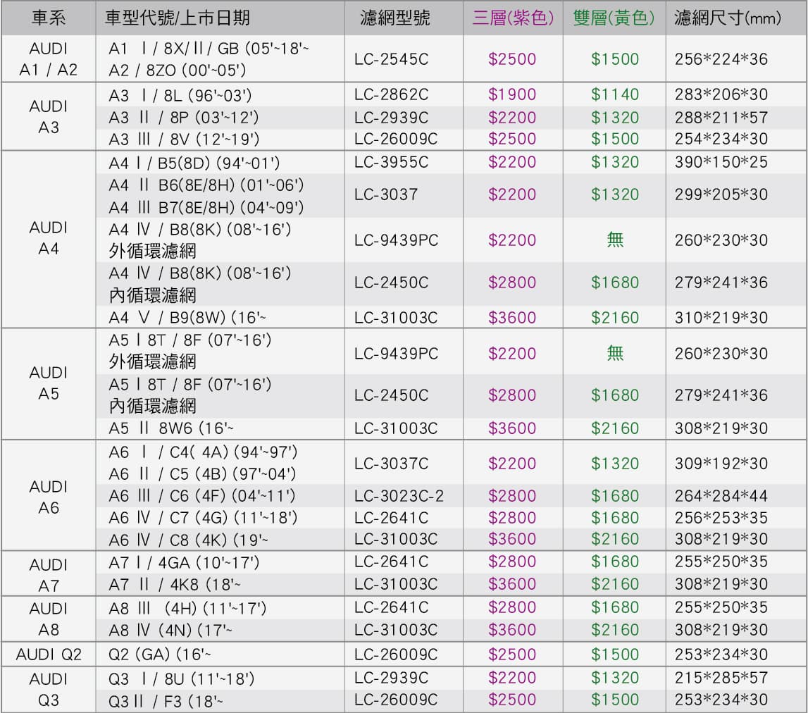Select the AUDI A1 / A2 series cell
This screenshot has height=713, width=808.
tap(49, 58)
